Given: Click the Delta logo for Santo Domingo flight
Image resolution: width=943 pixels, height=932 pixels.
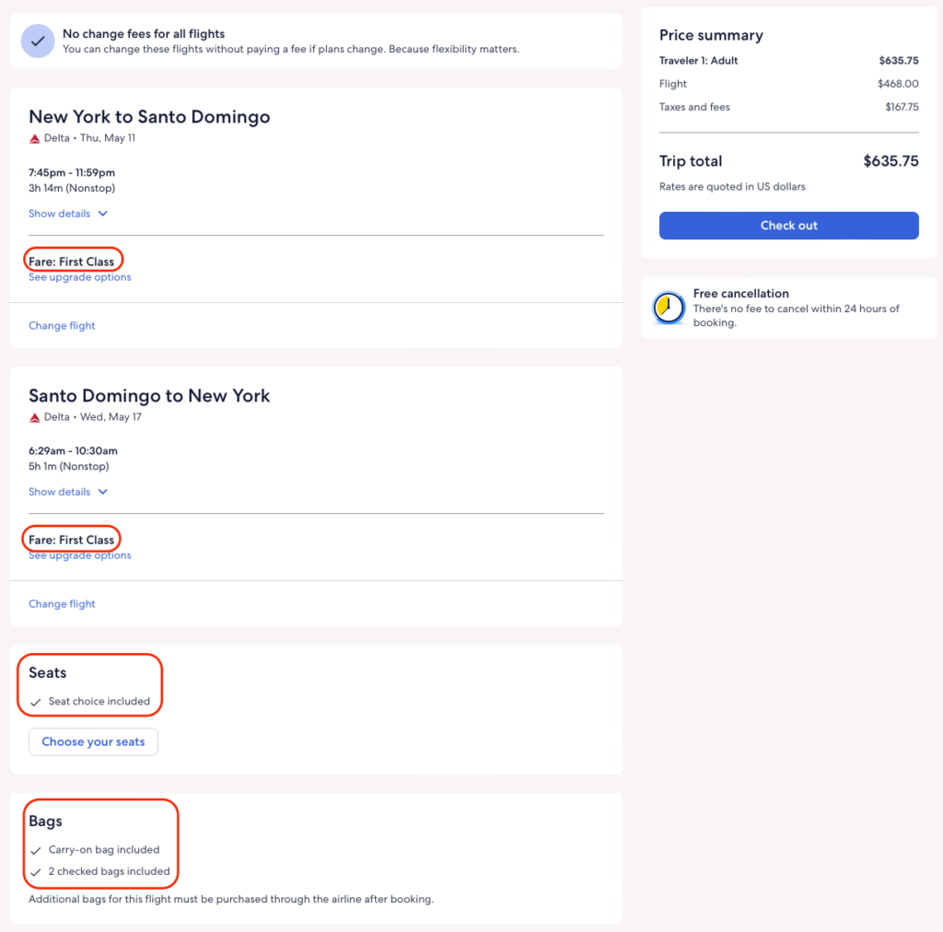Looking at the screenshot, I should (35, 417).
